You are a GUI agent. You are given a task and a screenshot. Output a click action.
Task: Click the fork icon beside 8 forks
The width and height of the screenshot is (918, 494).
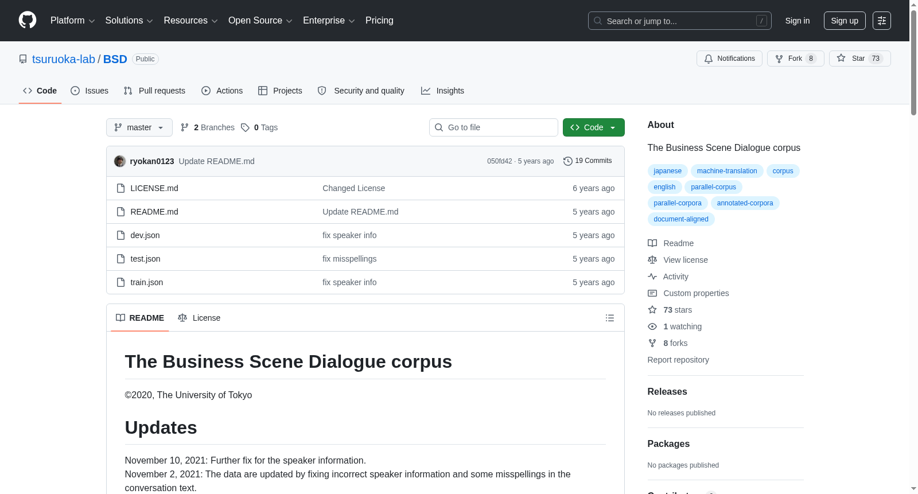click(652, 343)
